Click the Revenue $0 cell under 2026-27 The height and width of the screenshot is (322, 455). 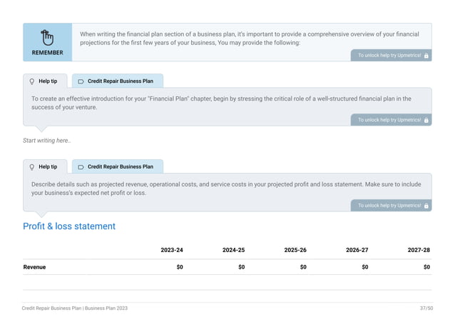[x=364, y=267]
